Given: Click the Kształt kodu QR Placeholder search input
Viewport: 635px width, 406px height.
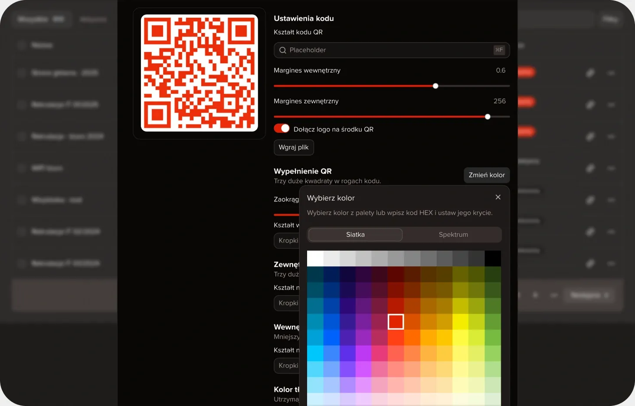Looking at the screenshot, I should [x=392, y=50].
